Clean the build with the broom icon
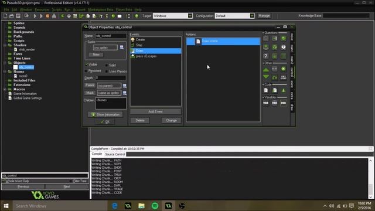The width and height of the screenshot is (375, 211). (54, 16)
